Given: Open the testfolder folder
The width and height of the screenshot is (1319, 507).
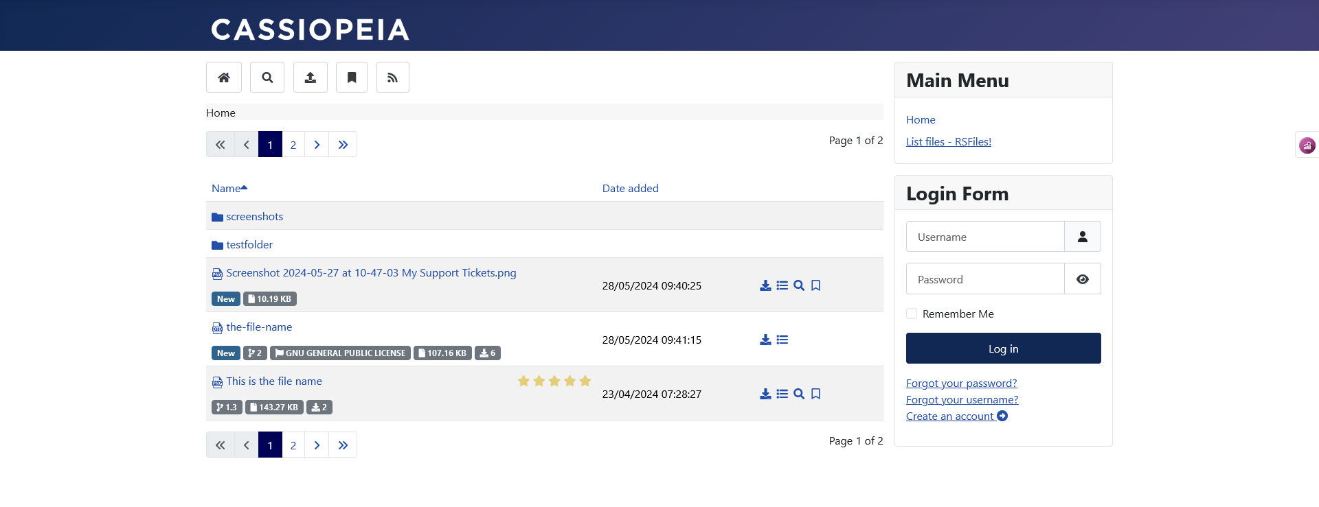Looking at the screenshot, I should 249,244.
